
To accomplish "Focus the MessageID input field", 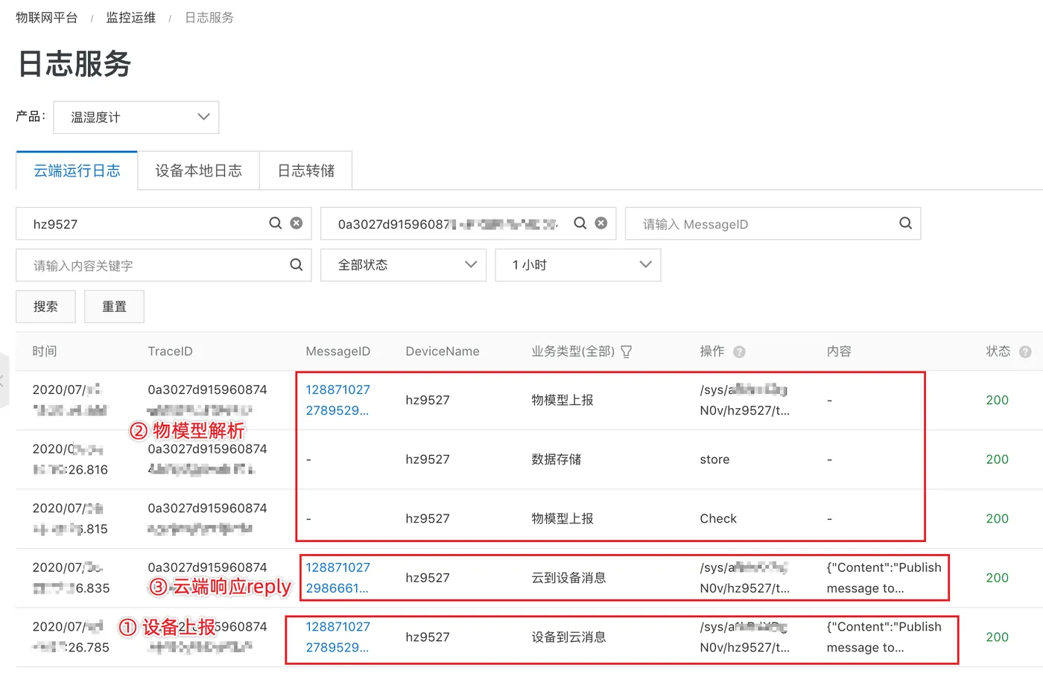I will [x=773, y=223].
